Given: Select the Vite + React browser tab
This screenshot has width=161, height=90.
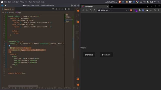Looking at the screenshot, I should (x=95, y=6).
